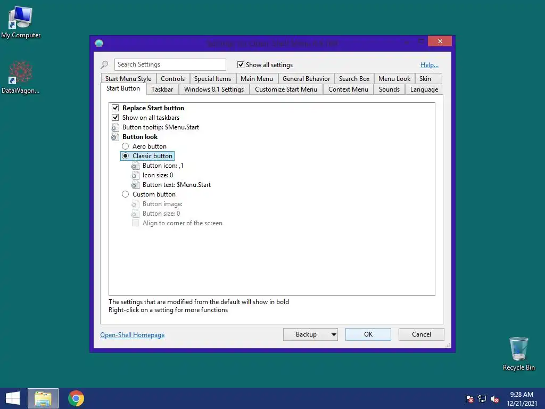
Task: Switch to the Menu Look tab
Action: pos(394,79)
